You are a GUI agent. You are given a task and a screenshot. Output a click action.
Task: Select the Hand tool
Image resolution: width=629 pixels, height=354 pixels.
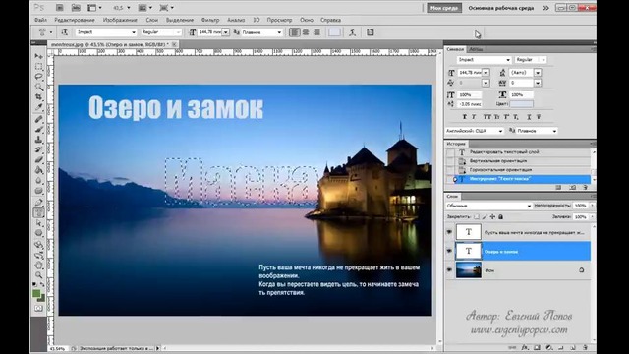point(38,265)
